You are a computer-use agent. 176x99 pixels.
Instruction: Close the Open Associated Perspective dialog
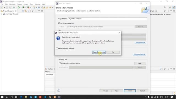point(119,33)
